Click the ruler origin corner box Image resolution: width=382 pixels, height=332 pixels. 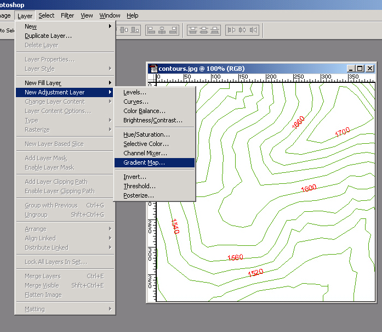tap(152, 77)
